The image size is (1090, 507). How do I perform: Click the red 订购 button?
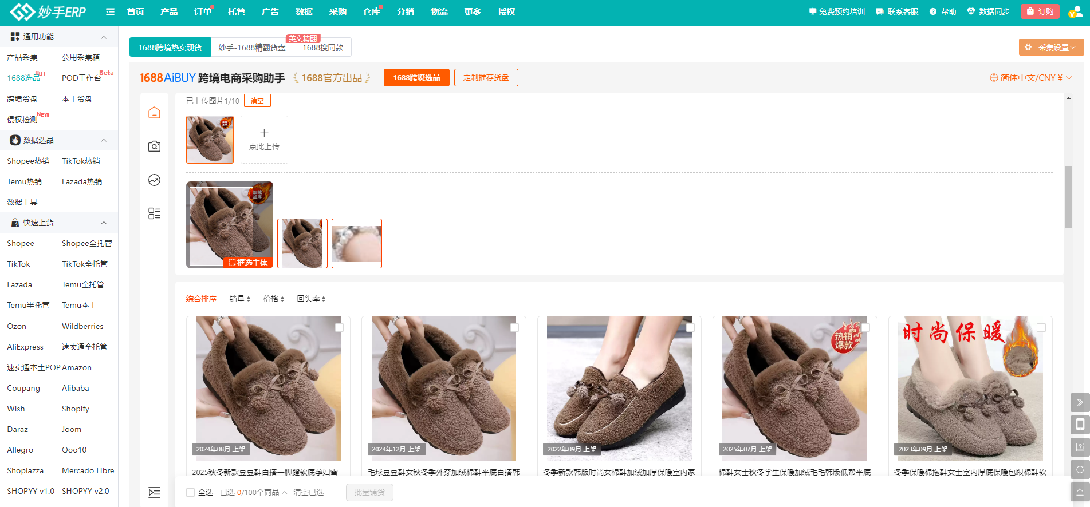pos(1040,11)
